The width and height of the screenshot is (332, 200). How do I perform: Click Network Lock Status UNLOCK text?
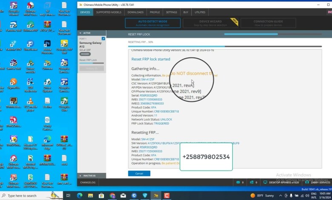[166, 120]
